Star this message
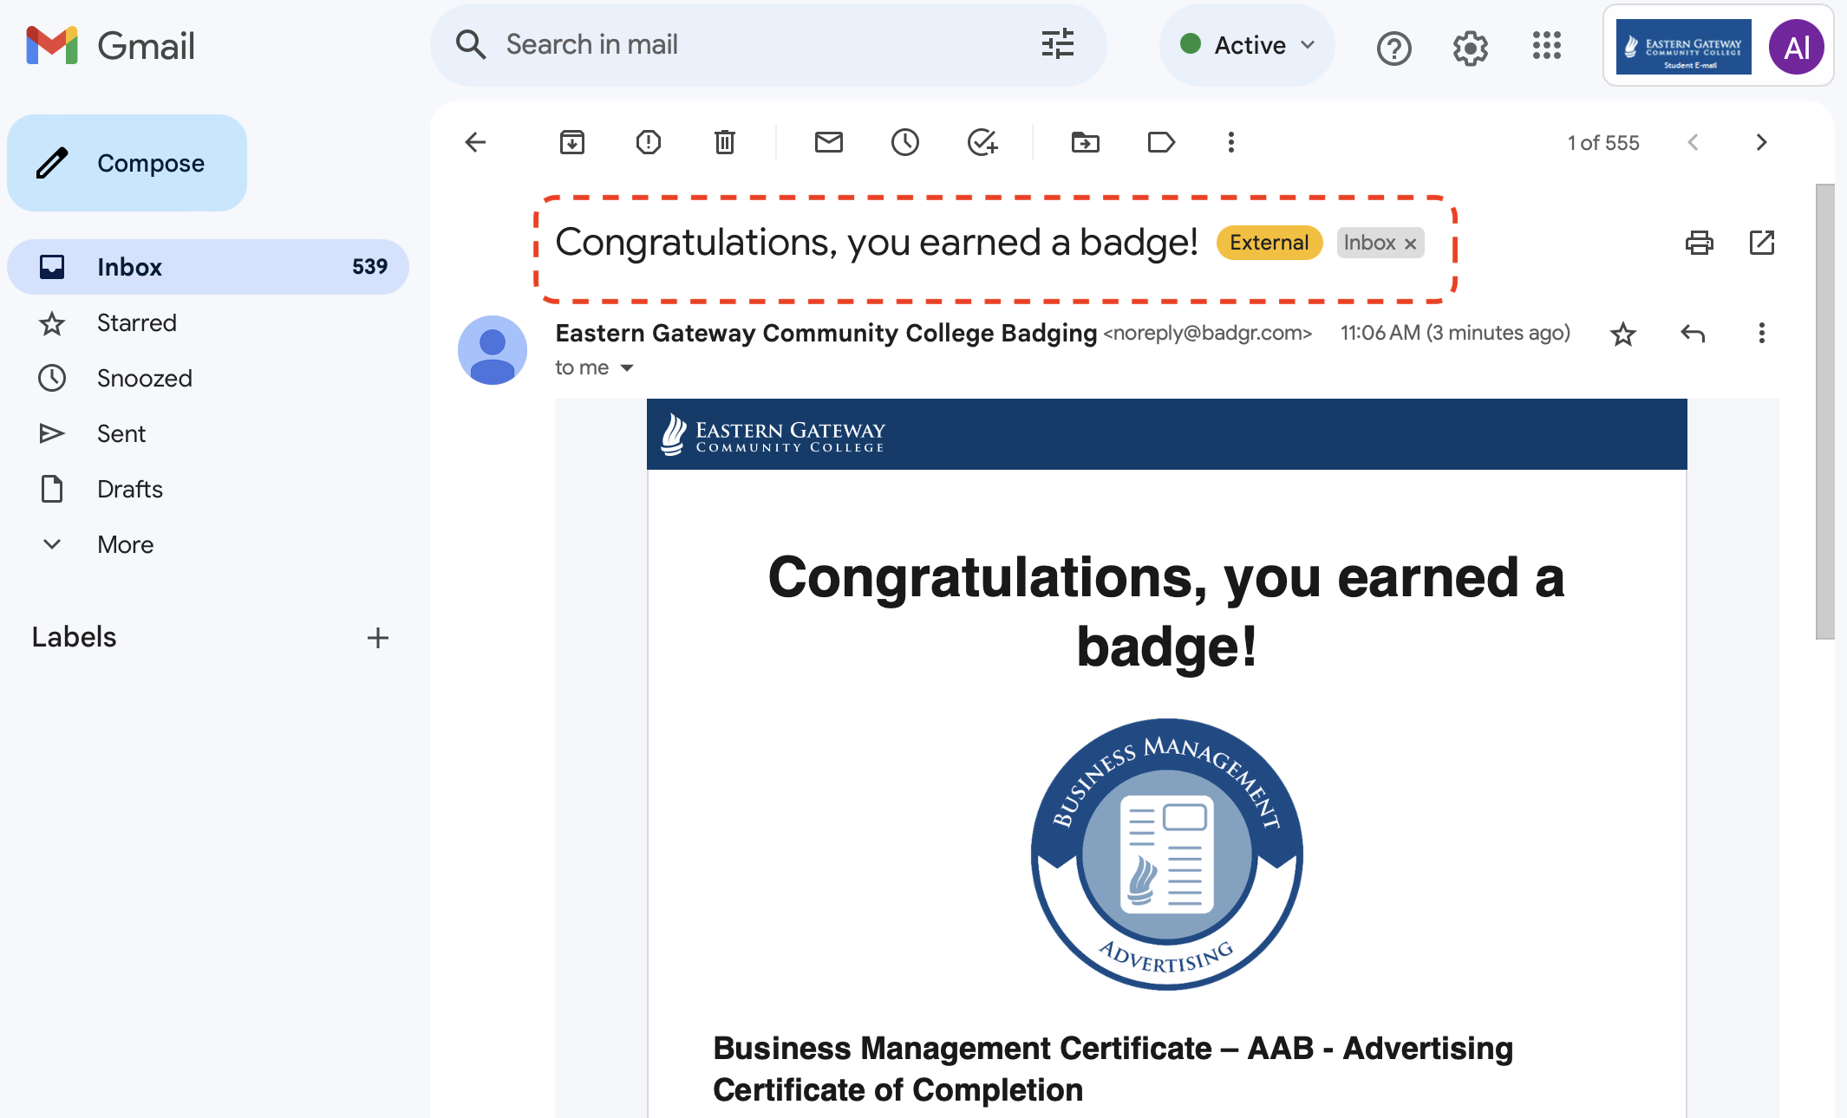 pyautogui.click(x=1622, y=334)
